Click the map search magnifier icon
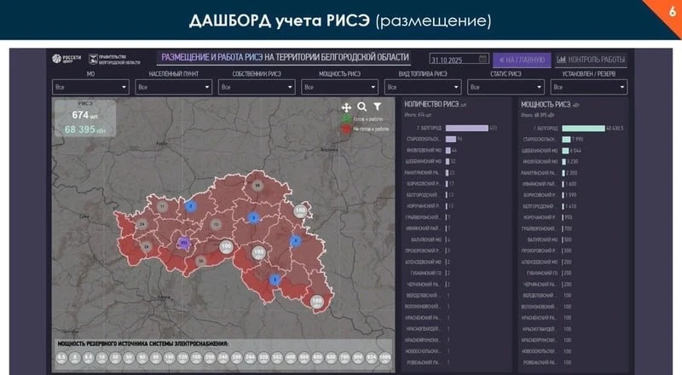Screen dimensions: 682x375 tap(361, 107)
